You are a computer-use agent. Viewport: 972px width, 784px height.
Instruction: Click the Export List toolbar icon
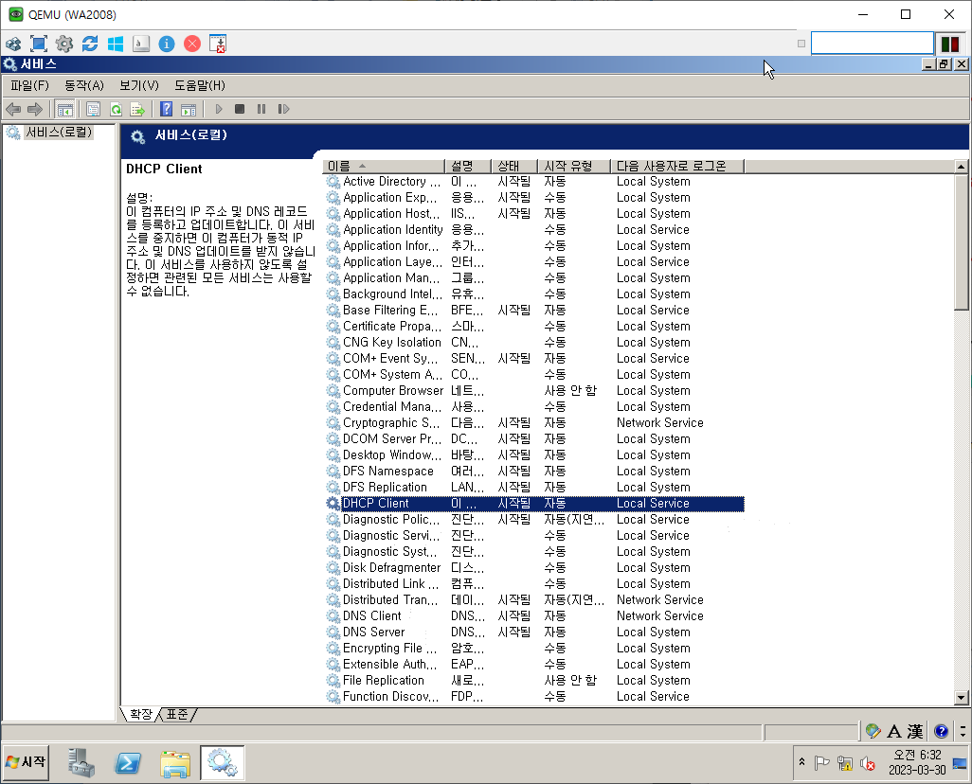pos(137,110)
